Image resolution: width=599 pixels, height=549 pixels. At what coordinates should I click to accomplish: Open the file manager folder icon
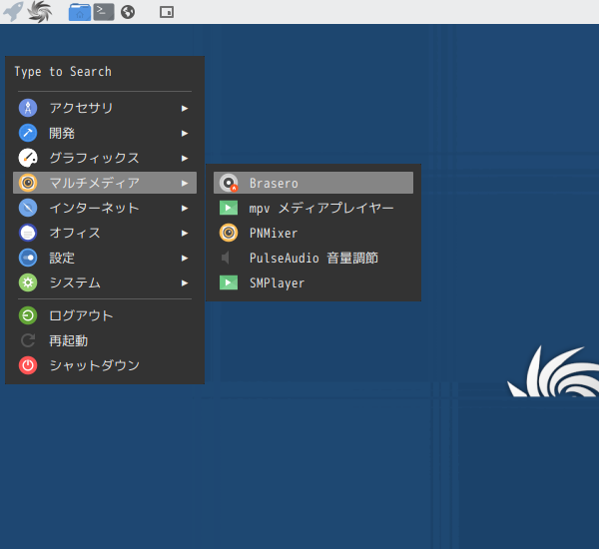coord(79,12)
